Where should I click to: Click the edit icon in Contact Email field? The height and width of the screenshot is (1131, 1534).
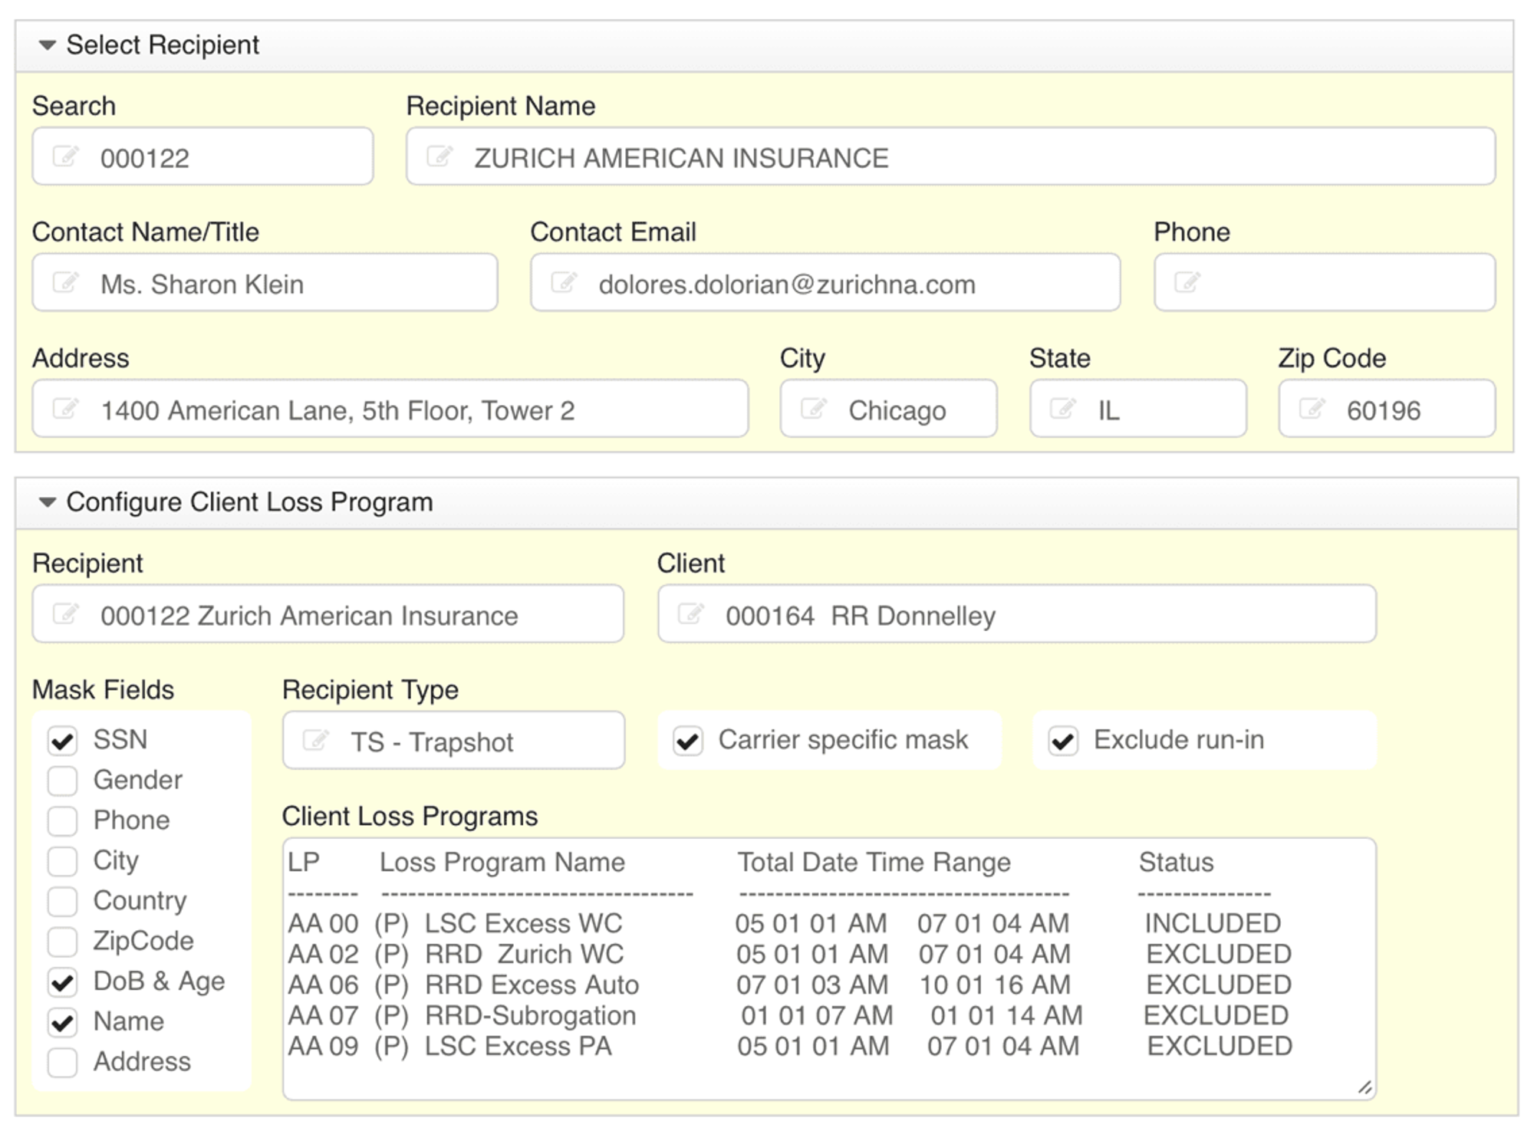(x=564, y=282)
